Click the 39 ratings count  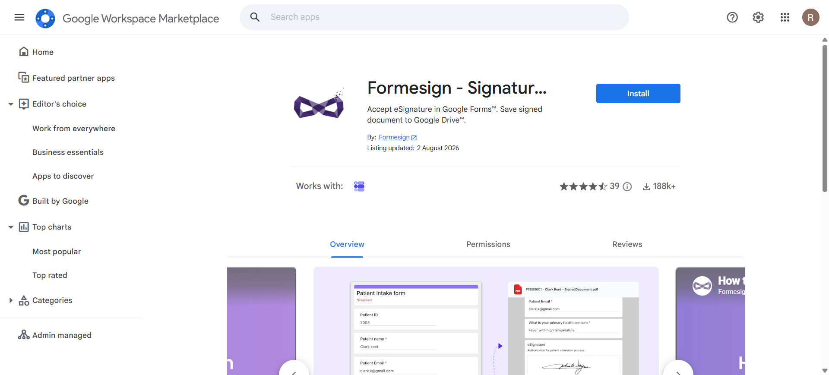click(x=614, y=186)
